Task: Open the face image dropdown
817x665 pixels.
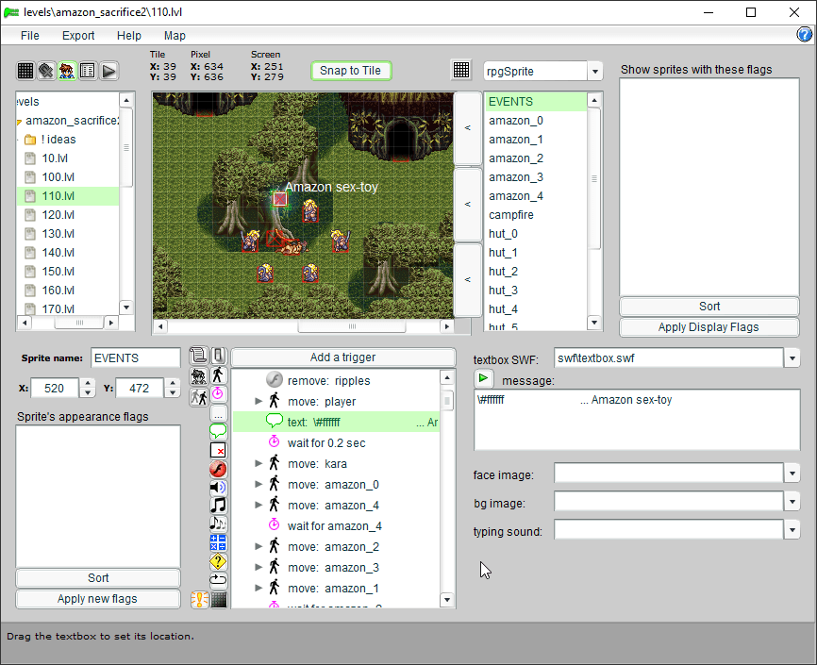Action: [792, 474]
